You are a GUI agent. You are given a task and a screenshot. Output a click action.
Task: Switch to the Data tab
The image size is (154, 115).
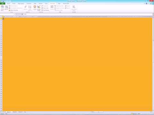pyautogui.click(x=35, y=4)
